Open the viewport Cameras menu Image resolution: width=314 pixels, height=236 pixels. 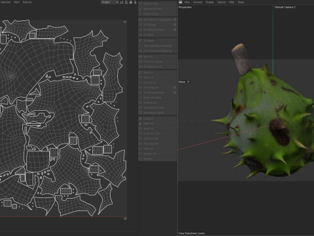pyautogui.click(x=198, y=2)
